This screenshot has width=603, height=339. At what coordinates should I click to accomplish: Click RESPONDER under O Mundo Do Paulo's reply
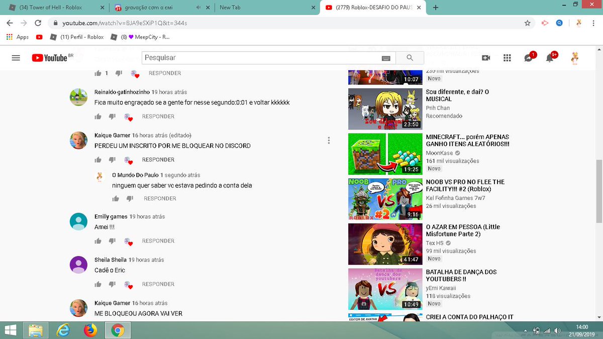160,199
